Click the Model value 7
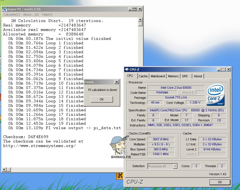The image size is (240, 190). 186,115
